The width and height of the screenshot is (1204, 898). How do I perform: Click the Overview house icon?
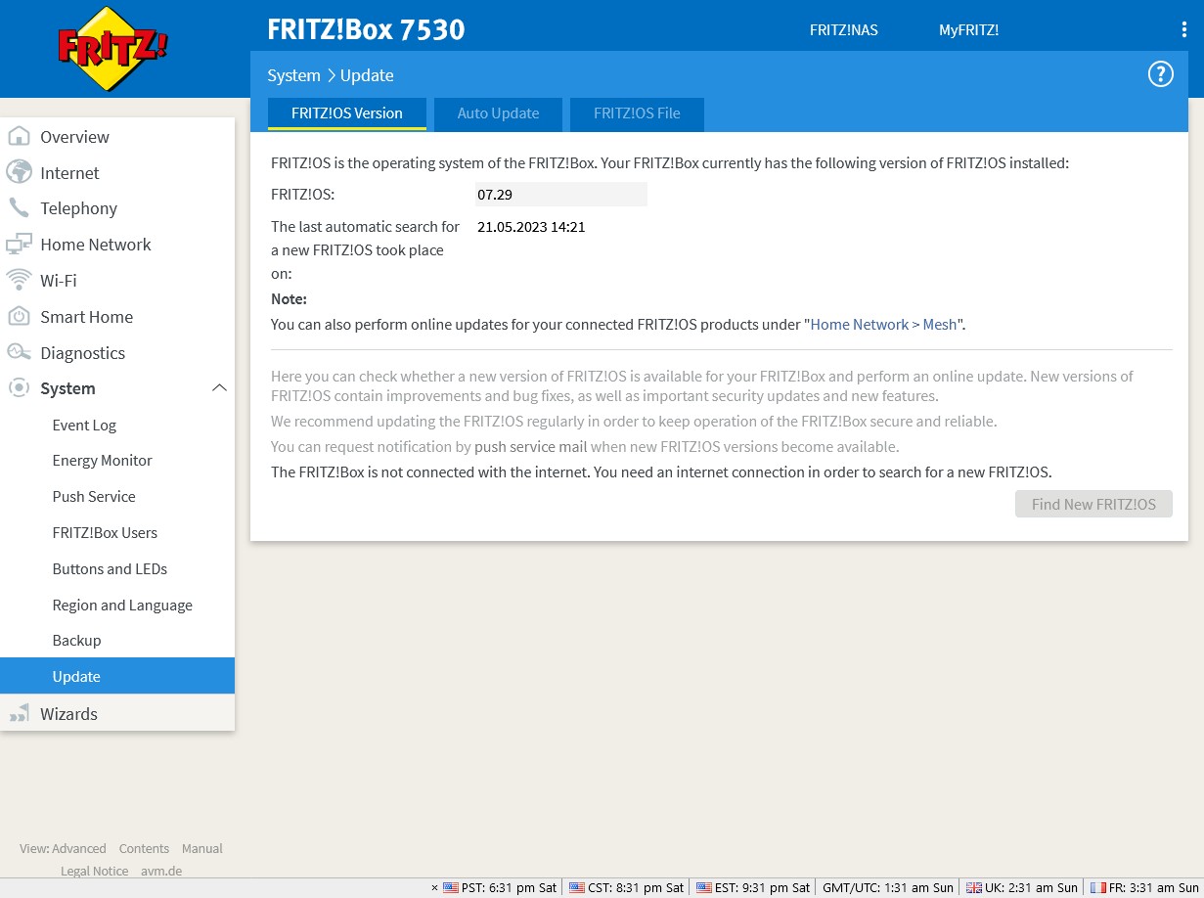19,137
